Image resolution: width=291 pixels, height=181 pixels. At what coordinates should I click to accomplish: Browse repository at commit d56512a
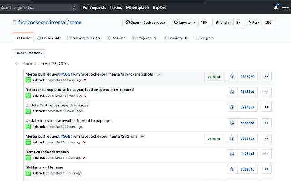(x=266, y=138)
